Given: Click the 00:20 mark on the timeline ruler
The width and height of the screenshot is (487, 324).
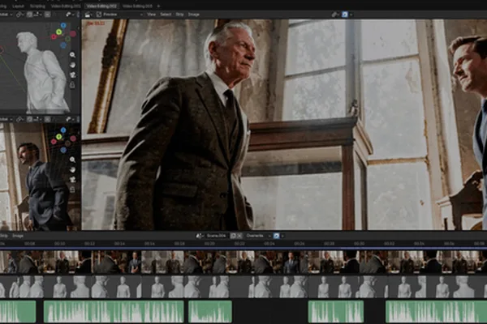Looking at the screenshot, I should point(209,244).
